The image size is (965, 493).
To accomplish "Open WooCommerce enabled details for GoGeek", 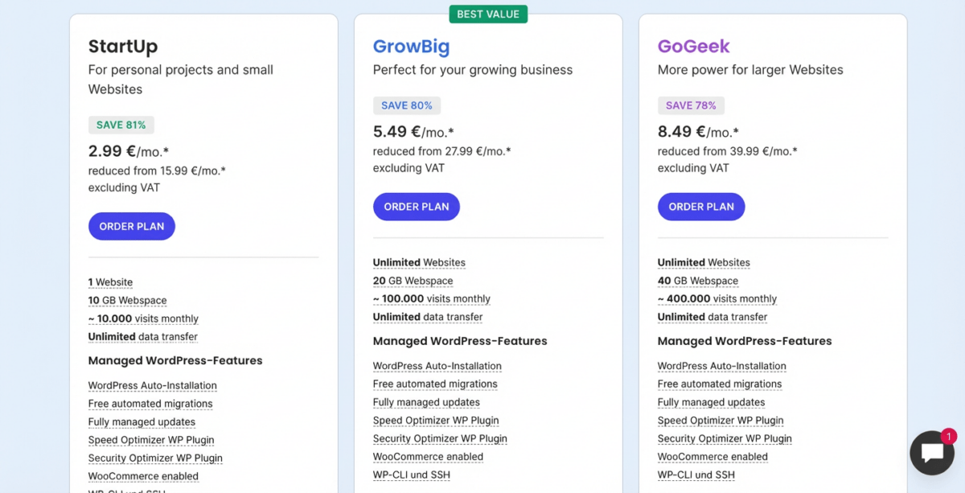I will coord(712,456).
